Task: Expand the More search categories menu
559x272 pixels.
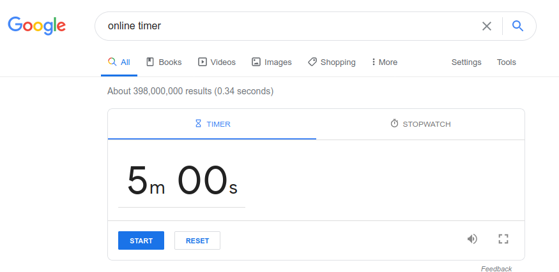Action: tap(384, 62)
